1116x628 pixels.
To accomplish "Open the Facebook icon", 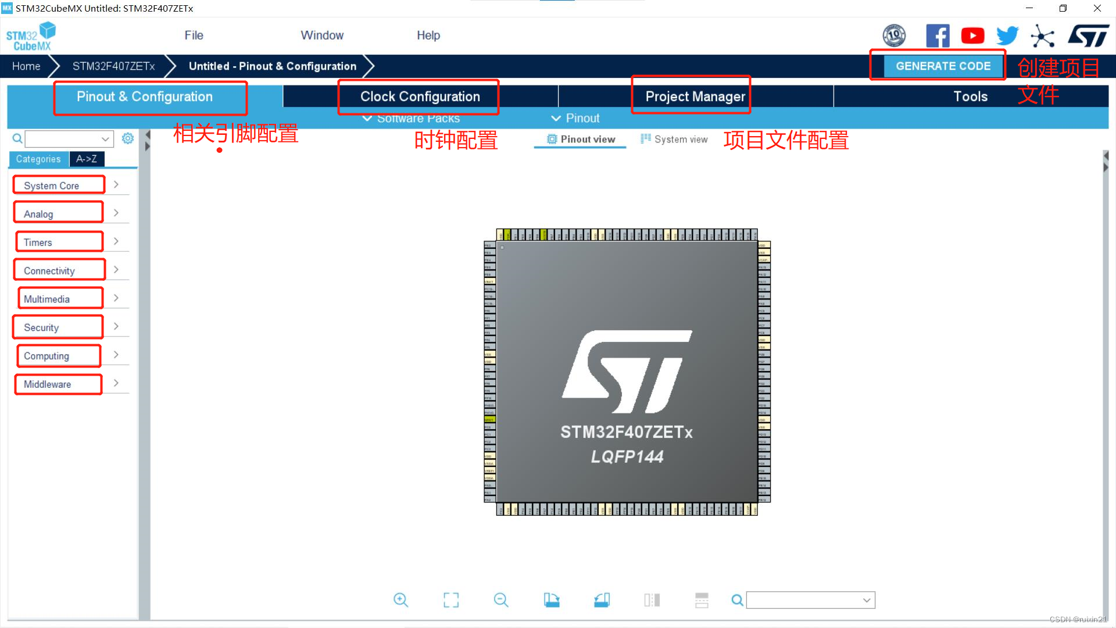I will click(x=938, y=35).
